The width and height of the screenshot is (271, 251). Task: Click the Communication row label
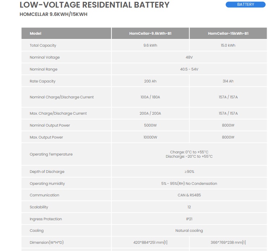click(x=45, y=195)
